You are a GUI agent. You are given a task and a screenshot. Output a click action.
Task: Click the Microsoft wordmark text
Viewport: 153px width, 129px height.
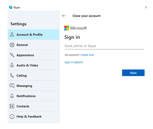[78, 28]
